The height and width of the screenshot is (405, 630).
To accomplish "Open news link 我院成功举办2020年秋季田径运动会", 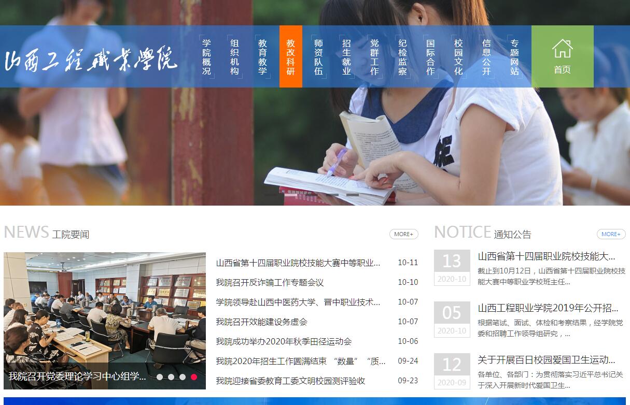I will point(284,341).
